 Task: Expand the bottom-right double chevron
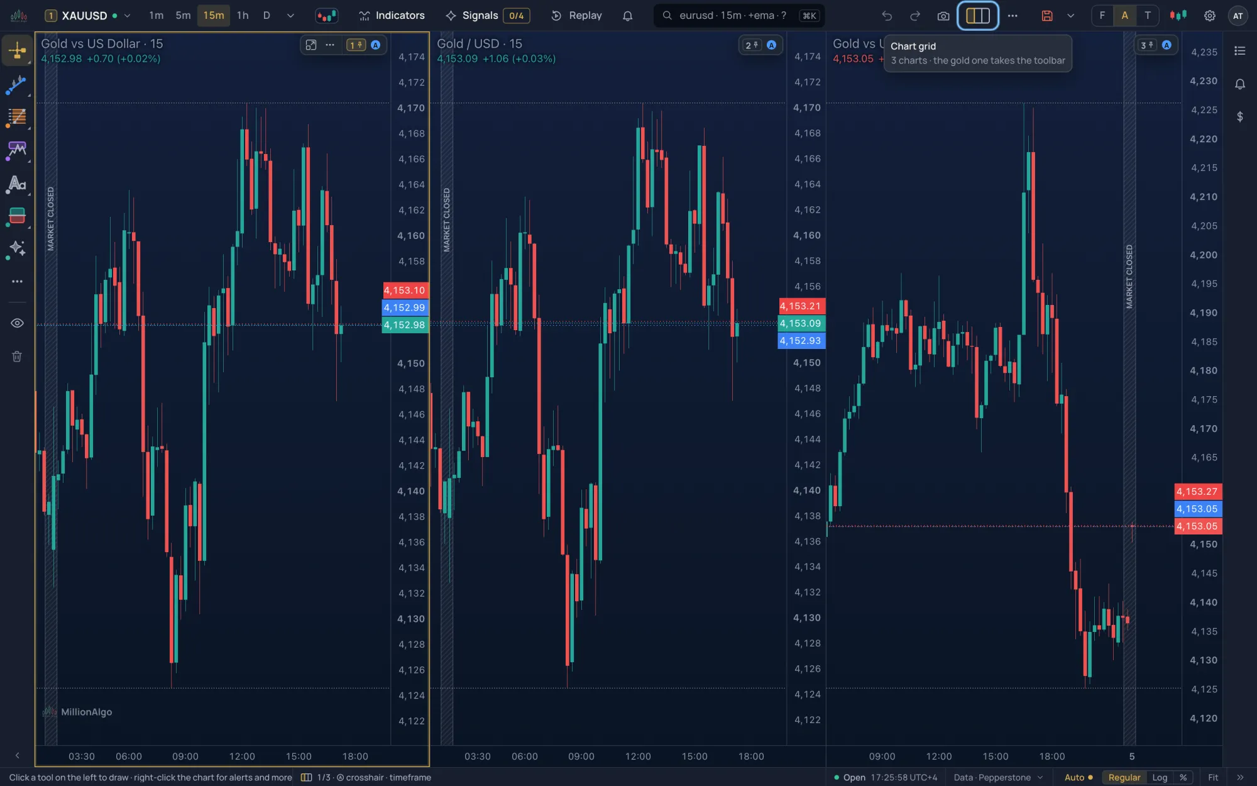pos(1239,777)
